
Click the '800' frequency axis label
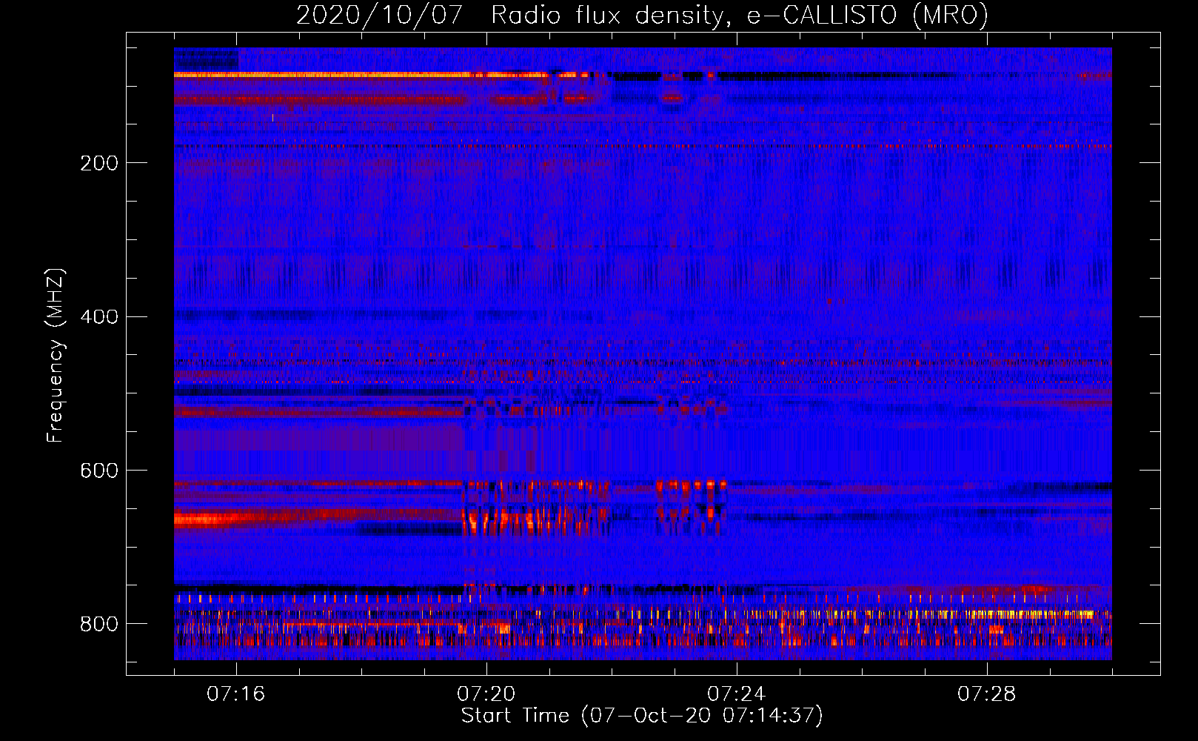point(99,624)
